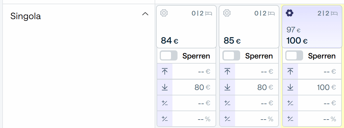Collapse the Singola row with chevron
This screenshot has width=344, height=128.
tap(145, 14)
